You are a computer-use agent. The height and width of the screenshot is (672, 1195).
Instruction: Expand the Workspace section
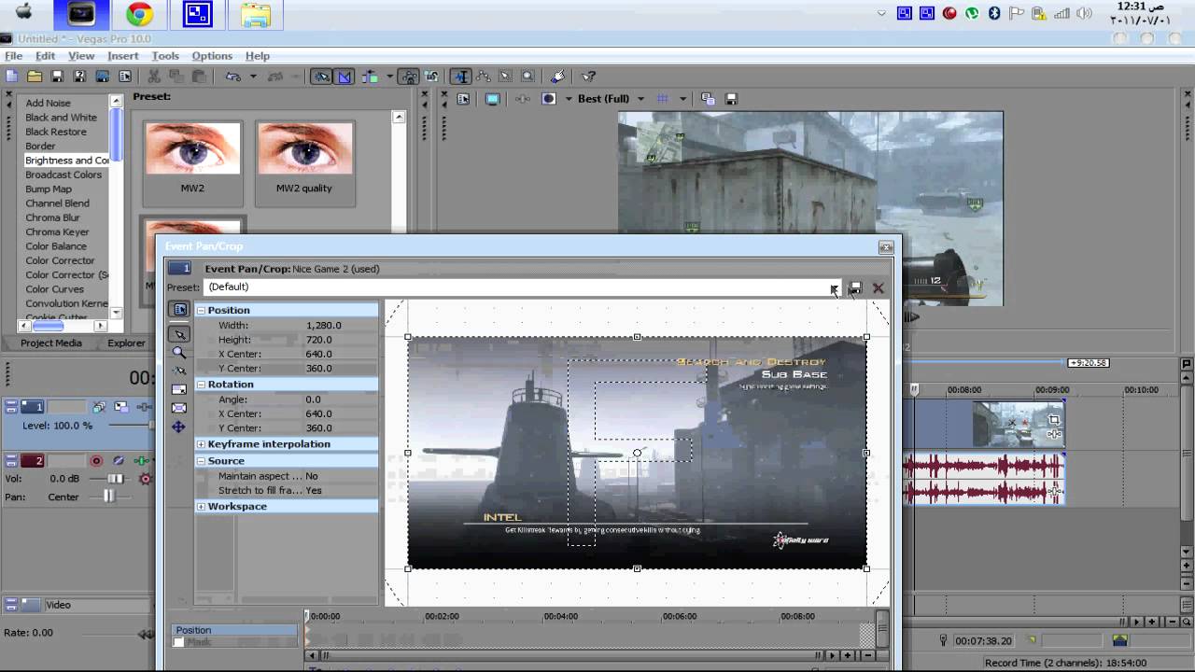(x=201, y=507)
